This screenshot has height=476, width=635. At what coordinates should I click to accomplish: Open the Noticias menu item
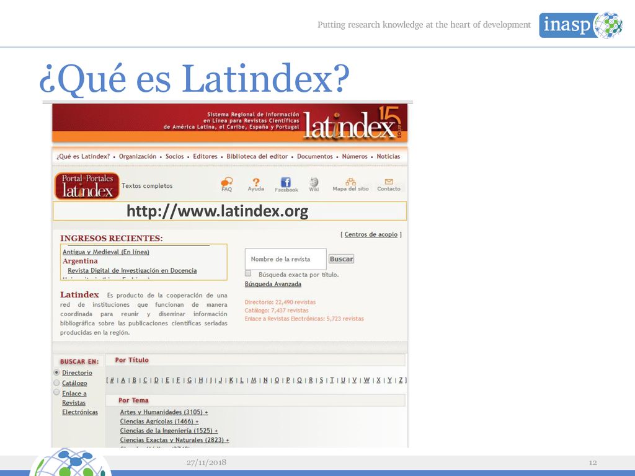[388, 156]
